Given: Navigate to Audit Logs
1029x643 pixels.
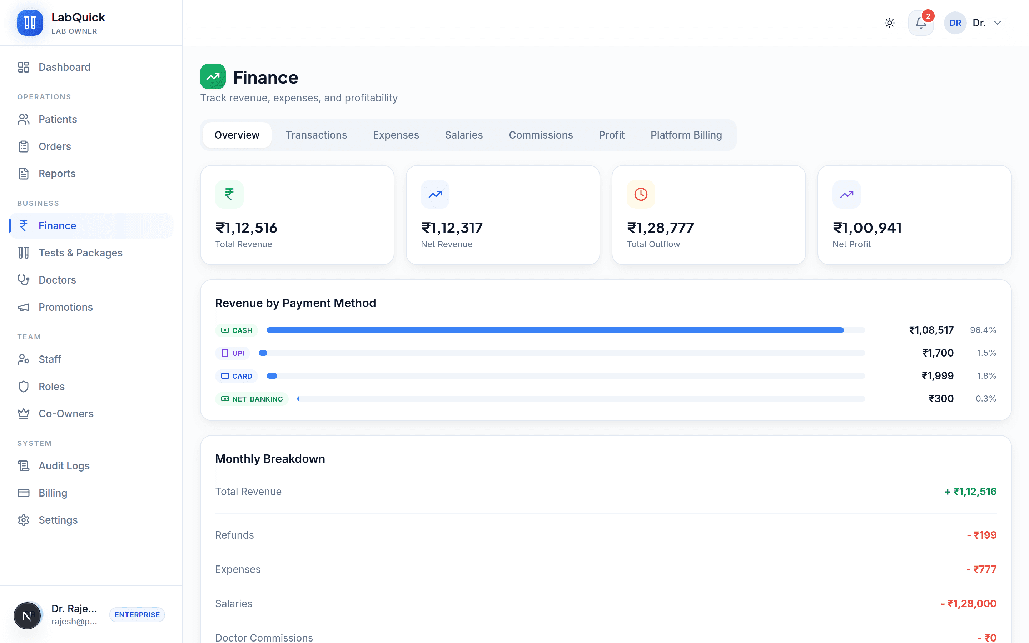Looking at the screenshot, I should click(x=91, y=466).
